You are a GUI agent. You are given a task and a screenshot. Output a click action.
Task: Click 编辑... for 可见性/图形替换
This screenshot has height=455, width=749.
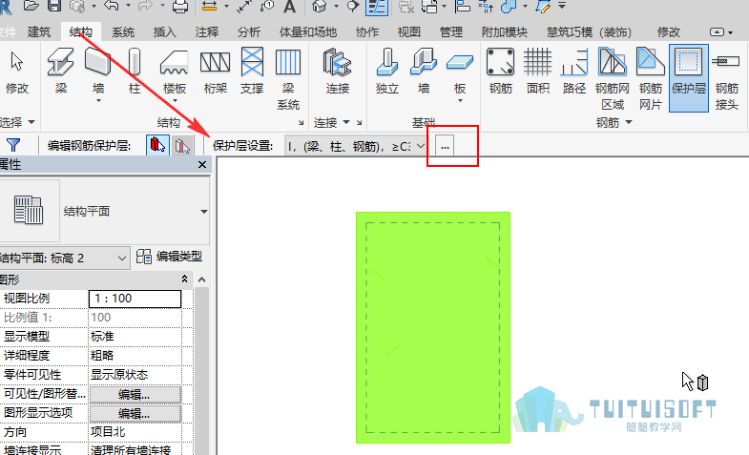click(135, 394)
